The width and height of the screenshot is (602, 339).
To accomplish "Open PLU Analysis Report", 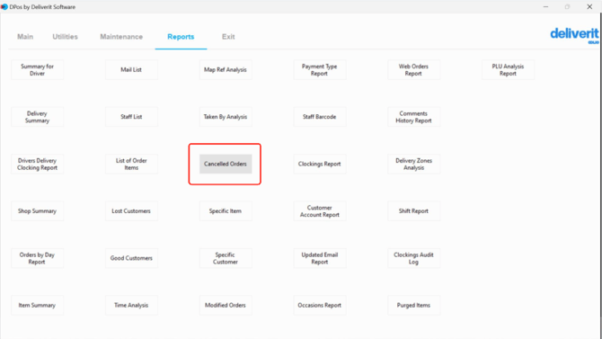I will [x=508, y=70].
